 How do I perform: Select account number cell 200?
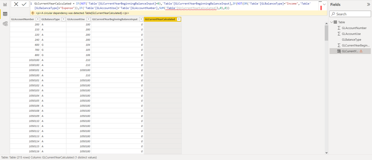coord(25,25)
